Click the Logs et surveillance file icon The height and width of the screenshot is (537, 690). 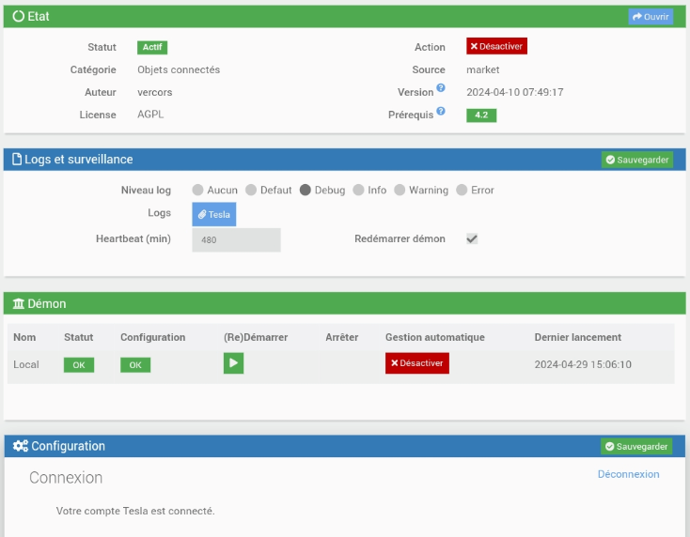tap(17, 159)
